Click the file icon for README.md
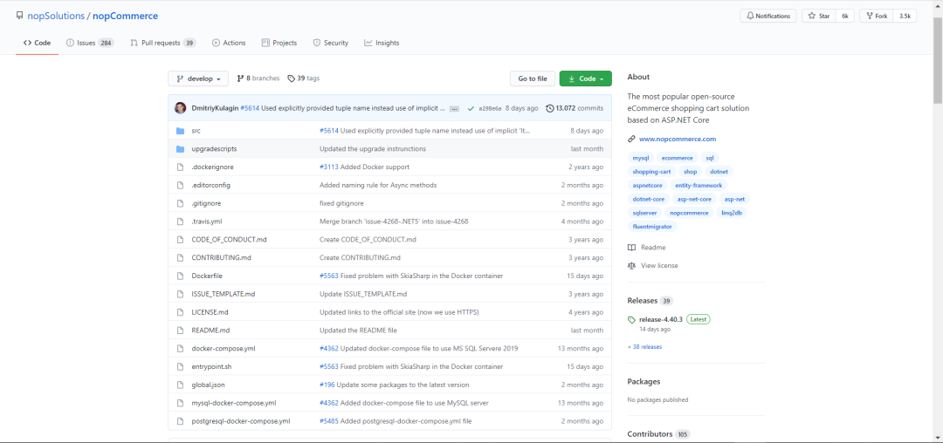 [x=180, y=331]
